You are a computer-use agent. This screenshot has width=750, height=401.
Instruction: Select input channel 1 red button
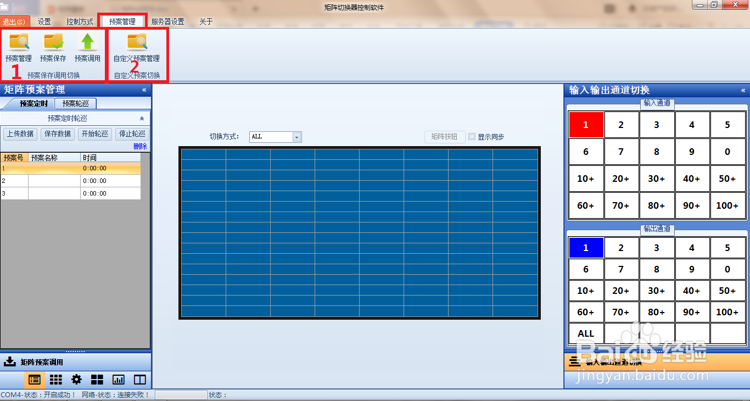[x=586, y=125]
